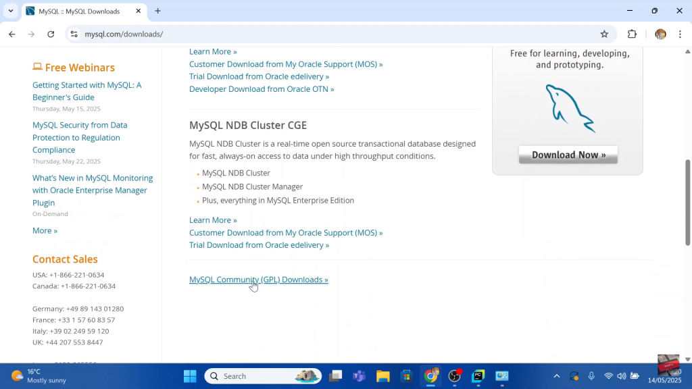This screenshot has width=692, height=389.
Task: Click the date 14/05/2025 in the taskbar
Action: pyautogui.click(x=664, y=380)
